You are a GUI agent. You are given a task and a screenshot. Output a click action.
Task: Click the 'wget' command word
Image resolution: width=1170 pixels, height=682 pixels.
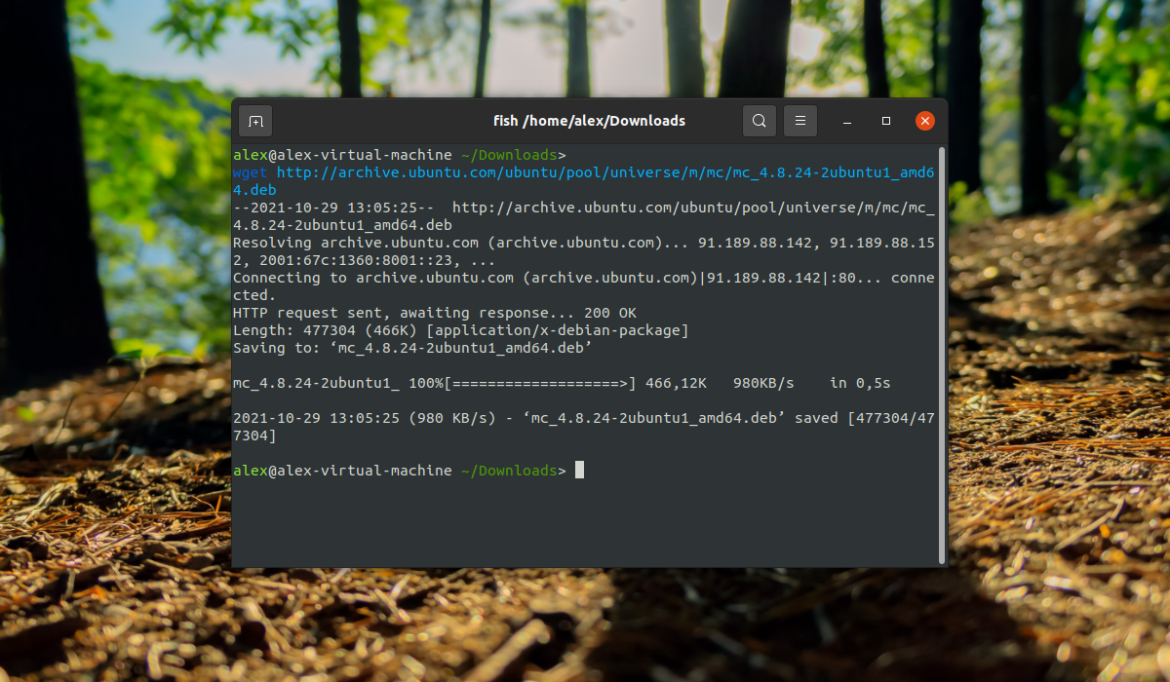pyautogui.click(x=250, y=172)
